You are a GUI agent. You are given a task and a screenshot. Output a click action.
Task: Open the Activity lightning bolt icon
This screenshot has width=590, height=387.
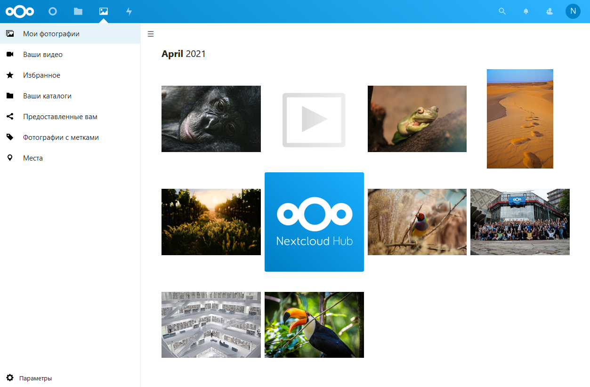[129, 11]
